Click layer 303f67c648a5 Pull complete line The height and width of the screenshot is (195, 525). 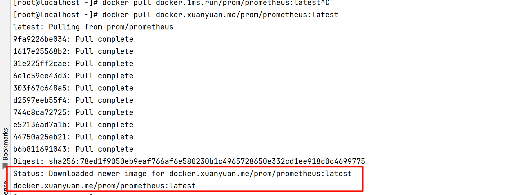point(73,88)
